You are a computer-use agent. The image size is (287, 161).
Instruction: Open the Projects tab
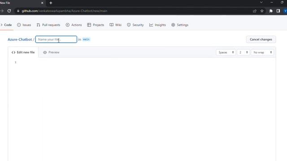[x=96, y=25]
